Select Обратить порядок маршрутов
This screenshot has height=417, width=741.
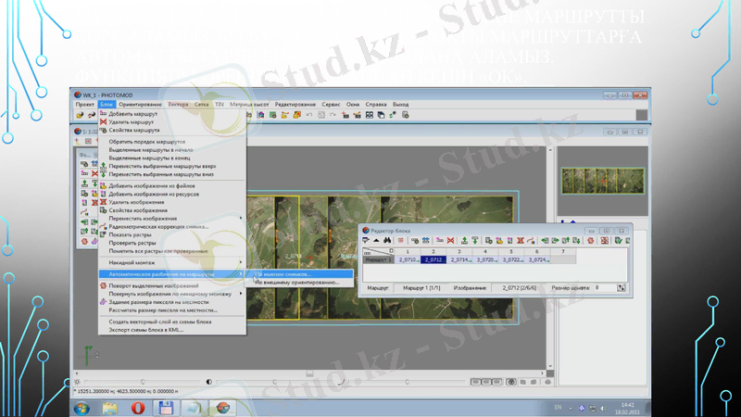(147, 142)
